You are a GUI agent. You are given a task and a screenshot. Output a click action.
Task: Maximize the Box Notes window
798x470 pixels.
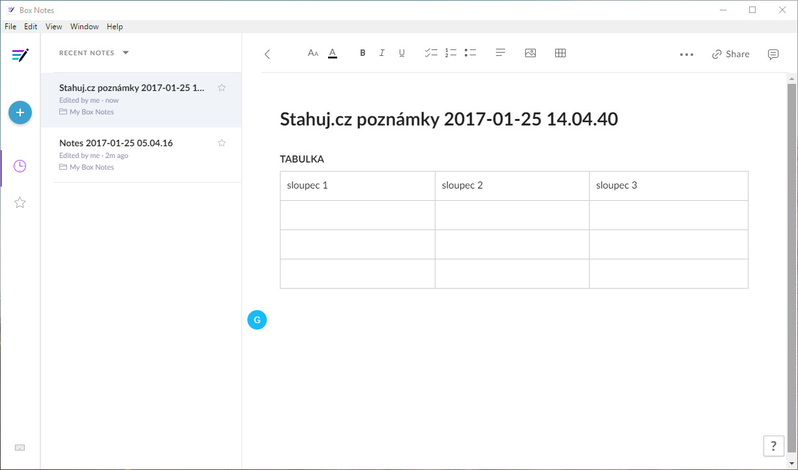pos(752,10)
